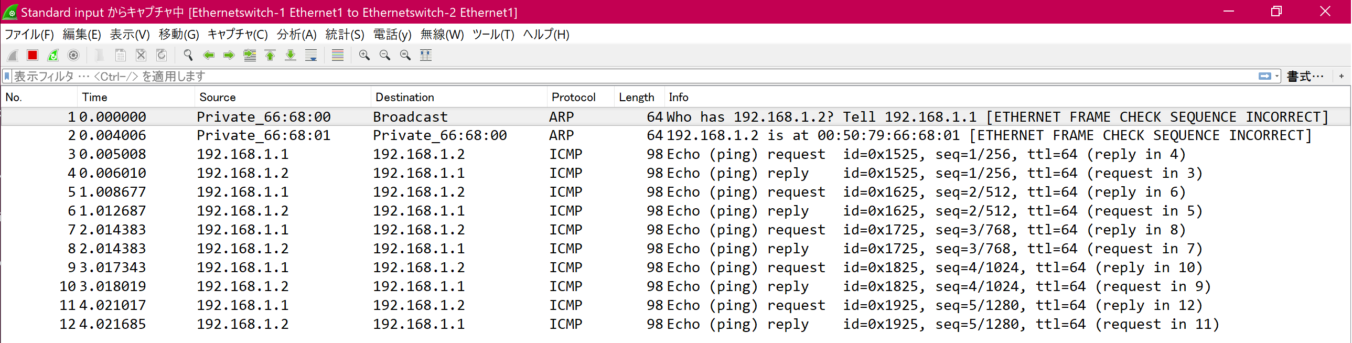Zoom in the packet text
Viewport: 1352px width, 343px height.
click(364, 55)
